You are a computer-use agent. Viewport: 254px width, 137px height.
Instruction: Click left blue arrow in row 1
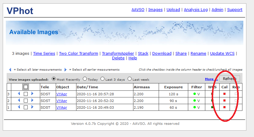(x=19, y=107)
